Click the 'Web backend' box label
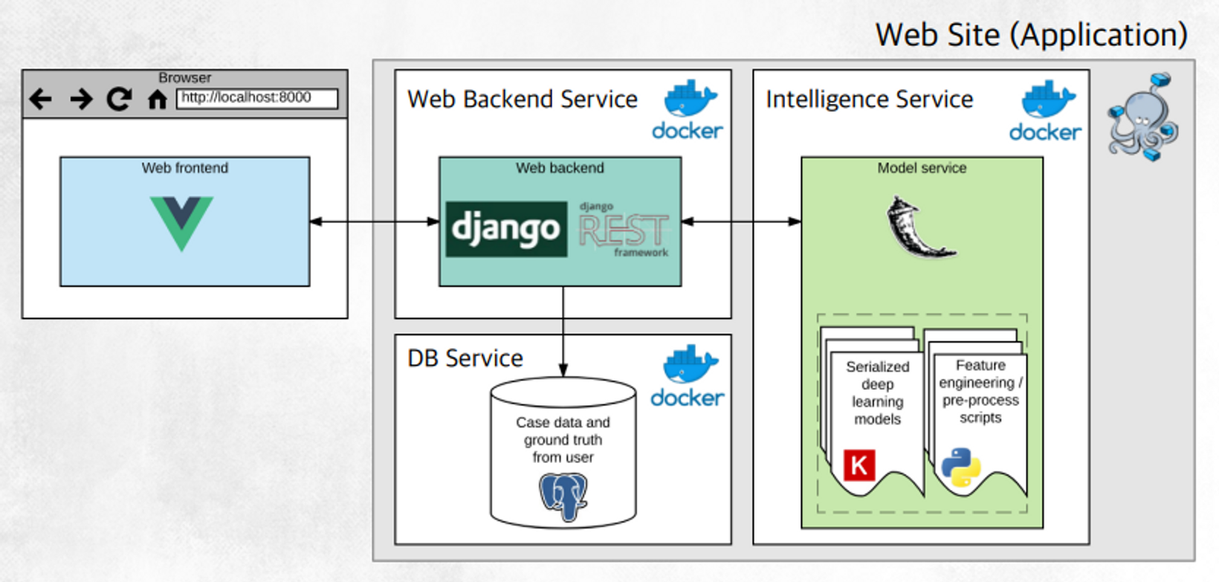This screenshot has height=582, width=1219. (560, 168)
